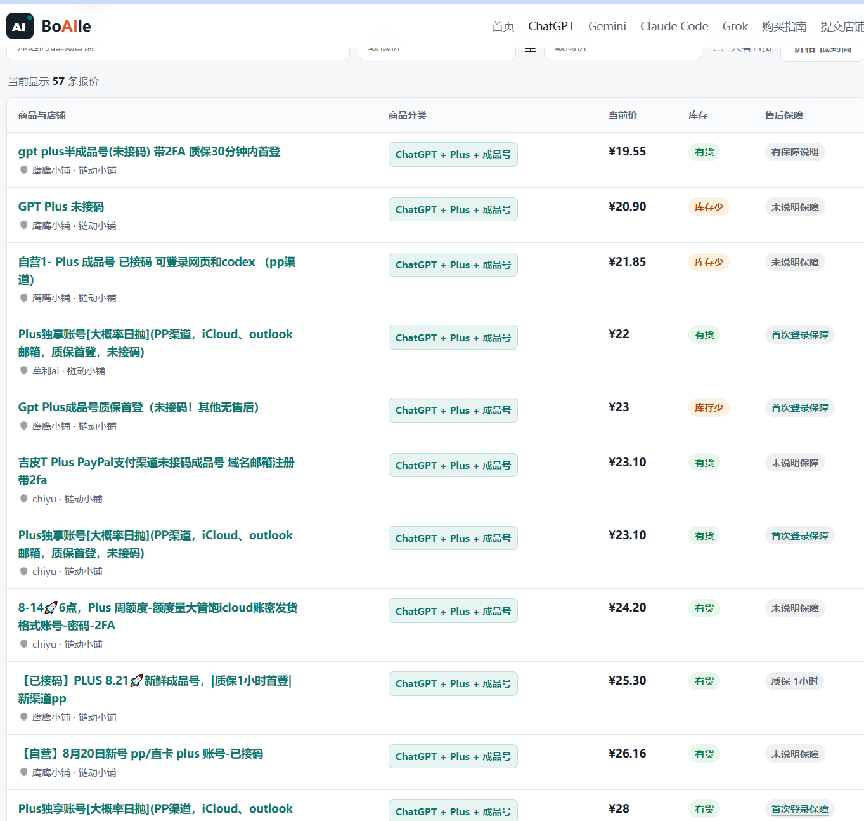The width and height of the screenshot is (864, 821).
Task: Click 库存少 stock badge in ¥20.90 row
Action: tap(709, 207)
